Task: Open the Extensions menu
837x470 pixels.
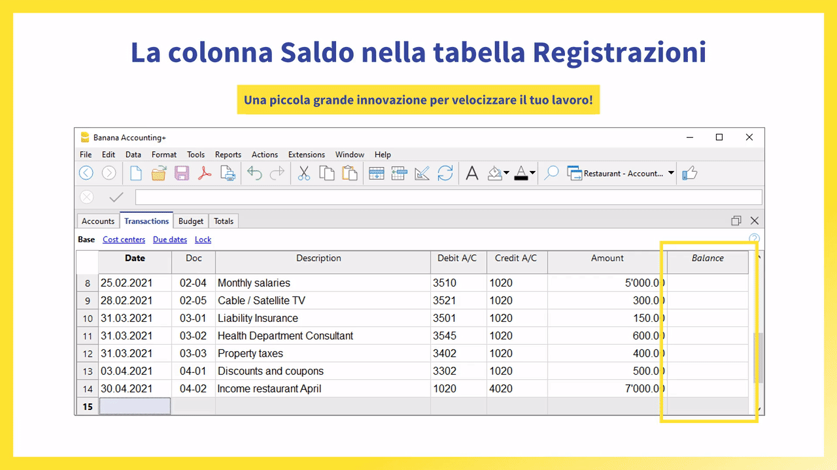Action: point(307,155)
